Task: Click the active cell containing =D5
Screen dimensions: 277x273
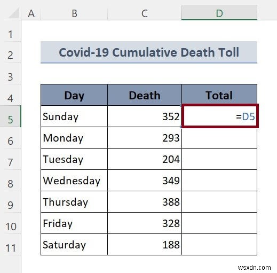Action: (x=220, y=116)
